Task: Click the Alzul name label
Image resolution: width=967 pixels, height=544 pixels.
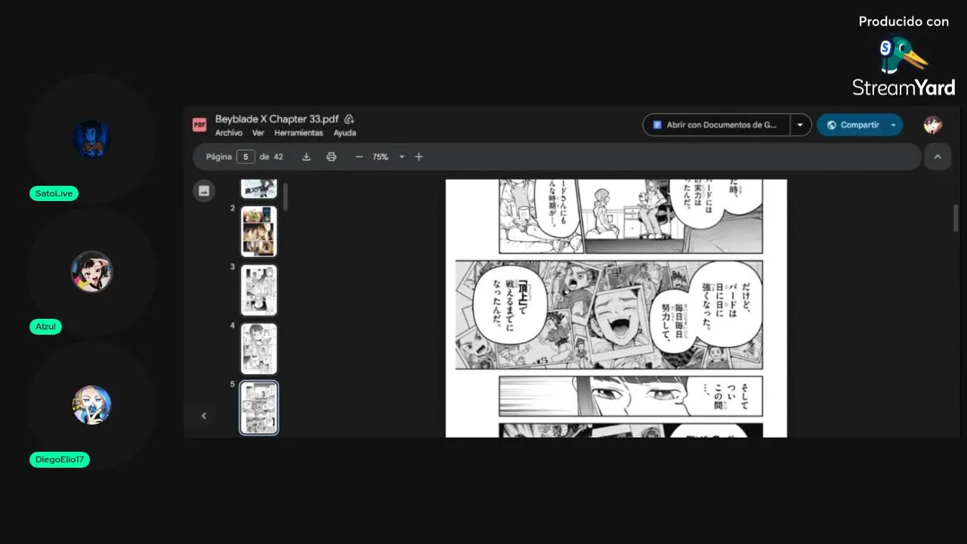Action: [45, 326]
